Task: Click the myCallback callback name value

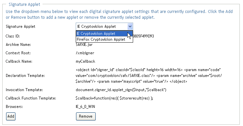Action: 85,61
